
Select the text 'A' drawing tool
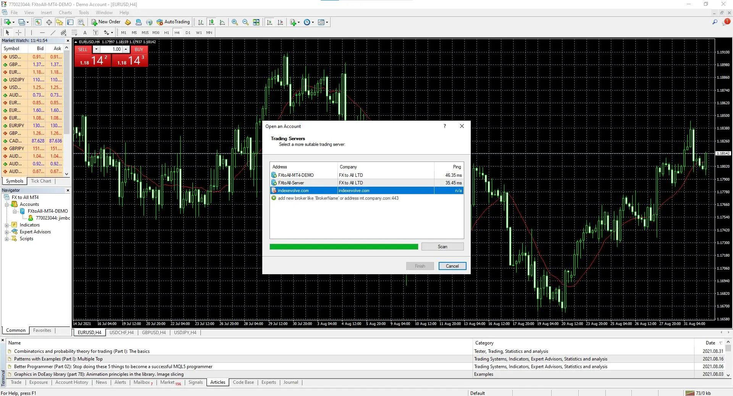(85, 33)
